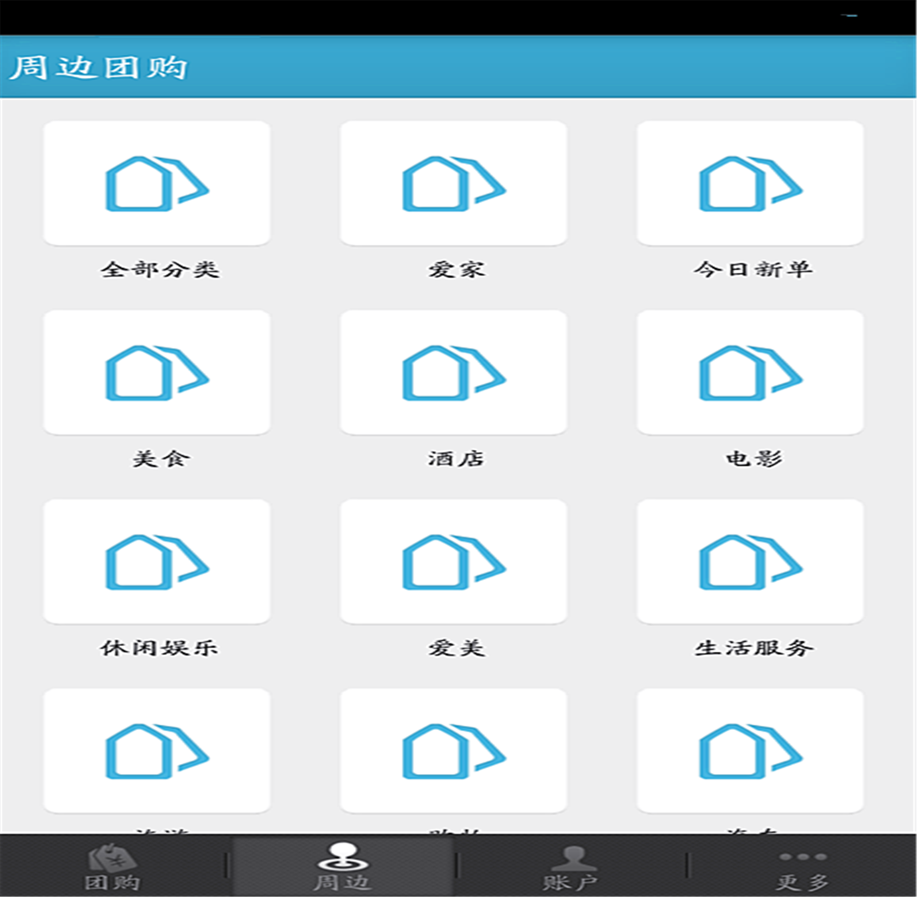Image resolution: width=917 pixels, height=897 pixels.
Task: Select the 生活服务 category tile icon
Action: 750,562
